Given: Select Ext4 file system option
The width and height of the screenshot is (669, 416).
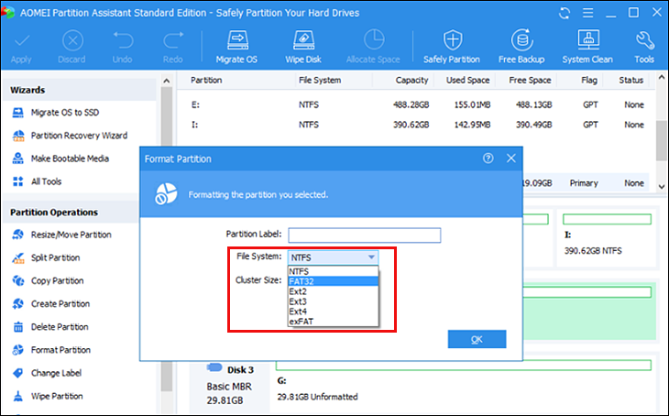Looking at the screenshot, I should click(x=333, y=311).
